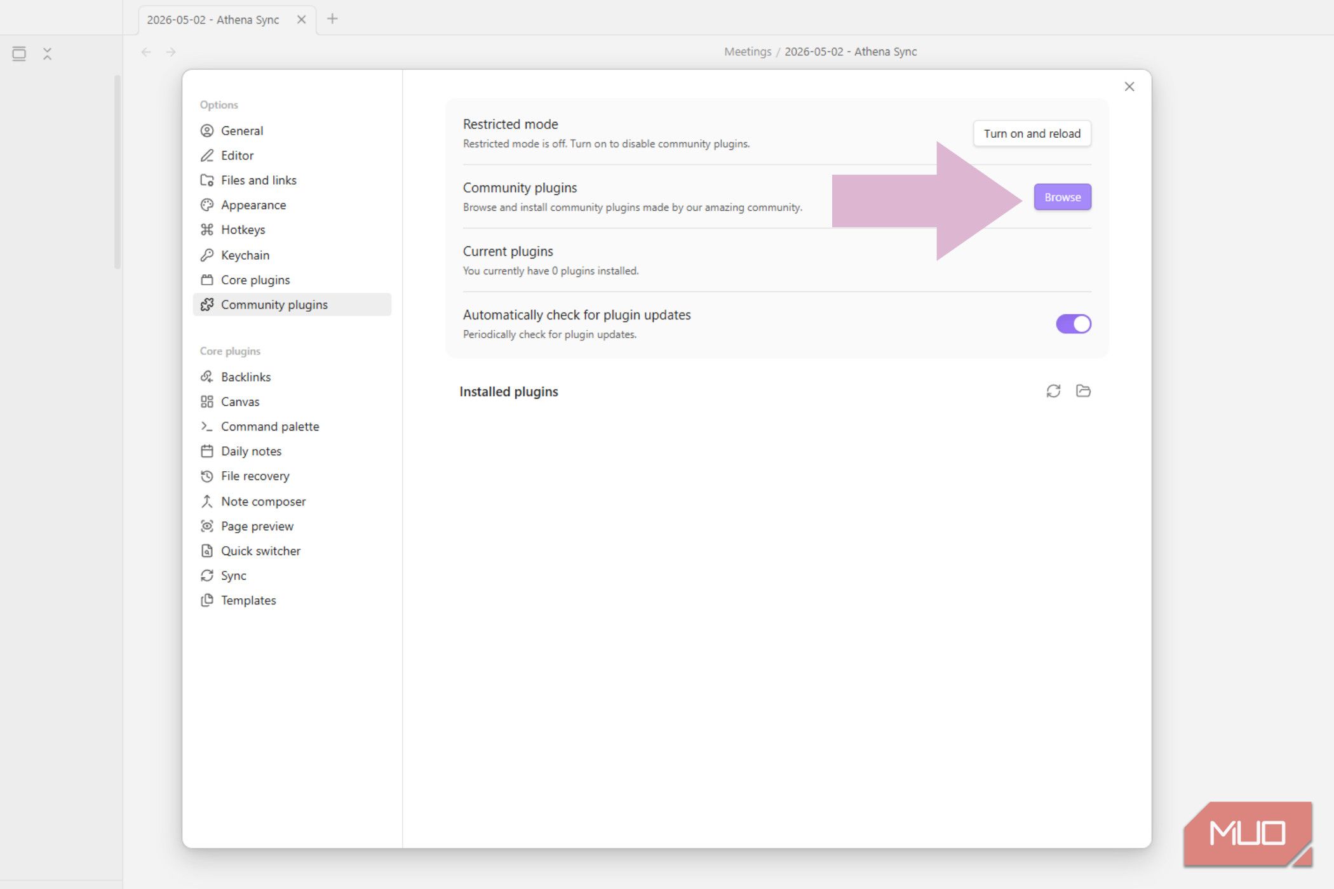The image size is (1334, 889).
Task: Open Canvas plugin settings
Action: 292,402
